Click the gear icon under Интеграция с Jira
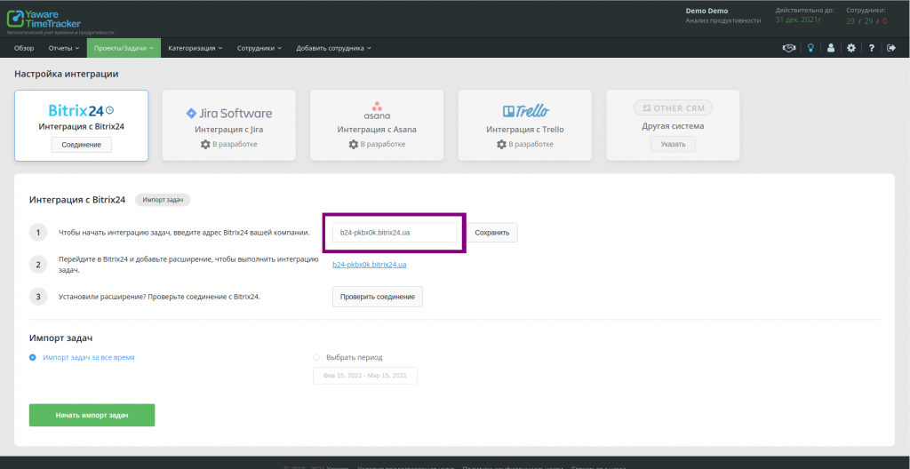Viewport: 910px width, 469px height. (x=205, y=144)
